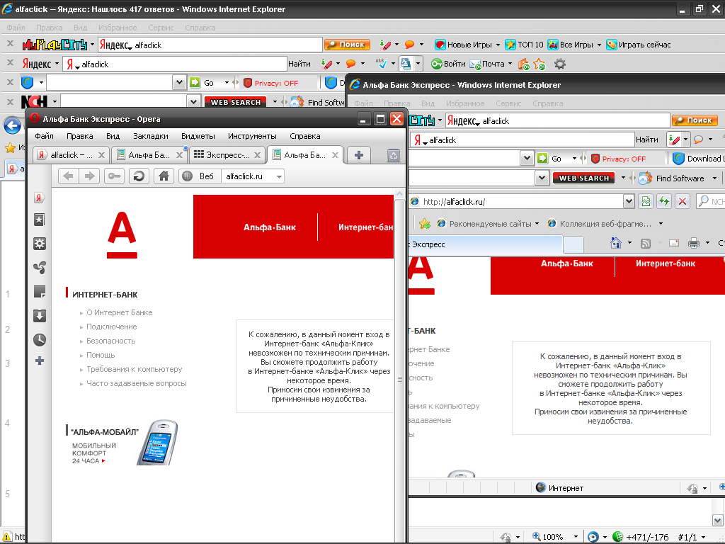Click 'Интернет-банк' header link in front IE
This screenshot has height=544, width=725.
point(666,263)
